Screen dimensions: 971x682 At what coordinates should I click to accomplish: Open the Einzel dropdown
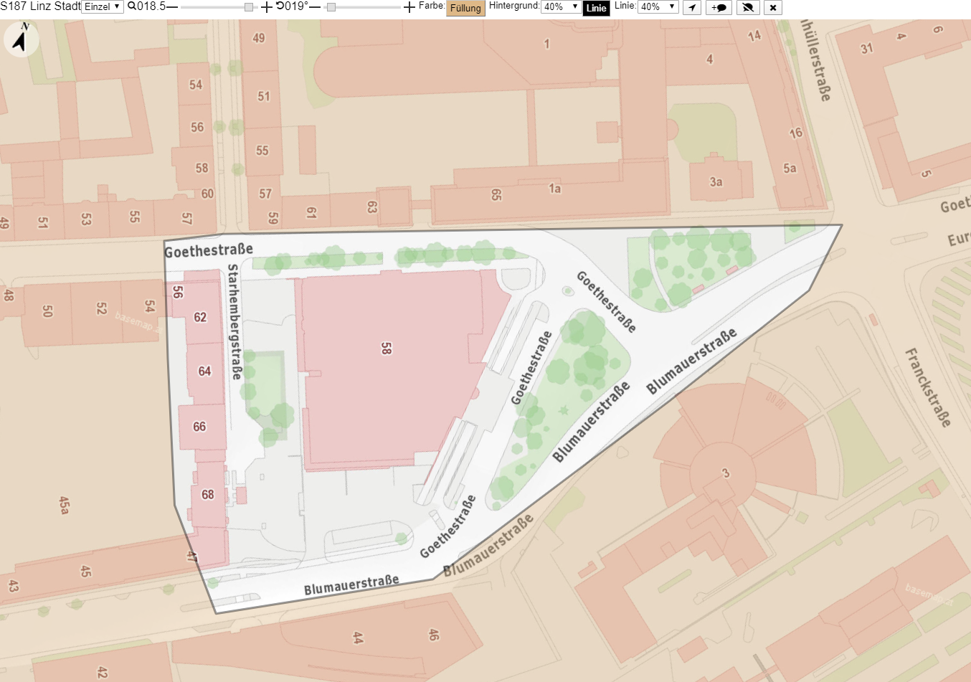coord(103,7)
